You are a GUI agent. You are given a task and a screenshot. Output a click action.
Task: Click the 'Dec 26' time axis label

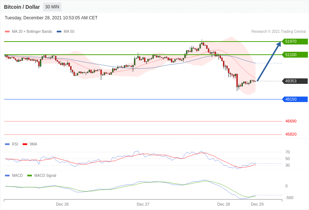pos(62,204)
